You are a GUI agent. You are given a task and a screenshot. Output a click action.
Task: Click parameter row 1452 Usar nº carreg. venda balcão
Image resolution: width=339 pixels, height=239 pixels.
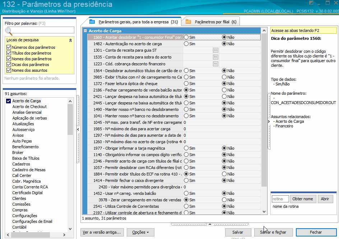(174, 193)
